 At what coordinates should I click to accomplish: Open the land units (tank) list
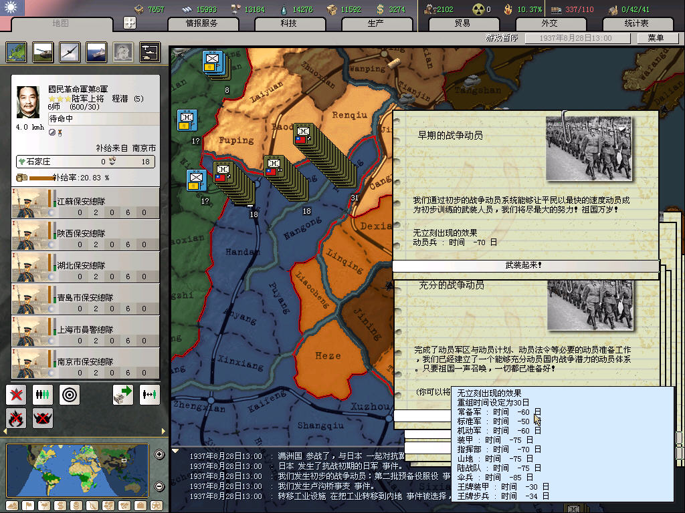click(43, 51)
